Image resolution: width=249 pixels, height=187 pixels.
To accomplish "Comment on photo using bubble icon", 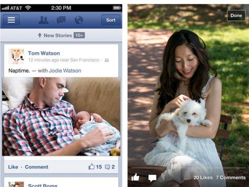I will [x=152, y=178].
